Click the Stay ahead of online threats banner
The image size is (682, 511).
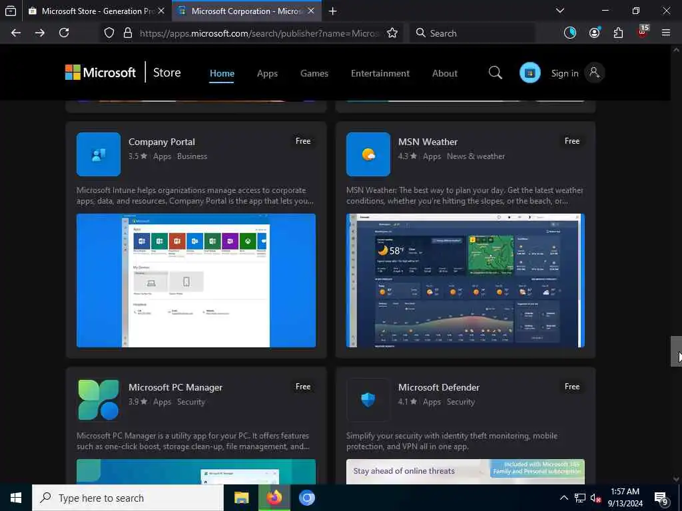[x=466, y=472]
